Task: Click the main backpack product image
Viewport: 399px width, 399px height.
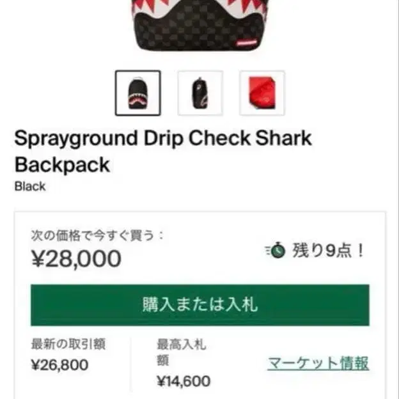Action: point(199,26)
